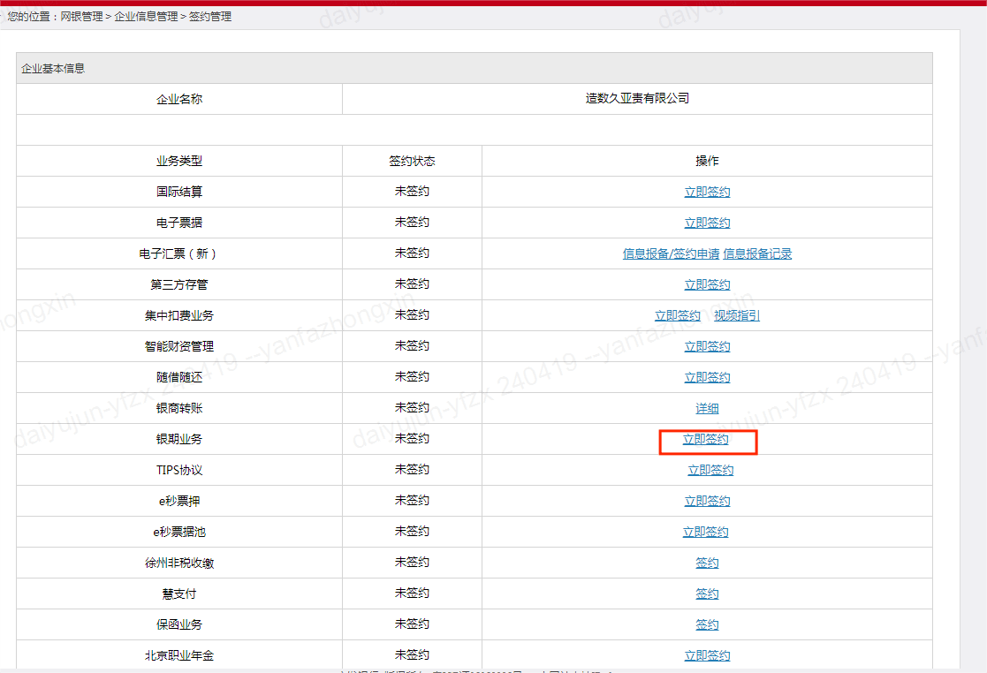Click the highlighted 立即签约 for 银期业务
Image resolution: width=987 pixels, height=673 pixels.
[706, 439]
